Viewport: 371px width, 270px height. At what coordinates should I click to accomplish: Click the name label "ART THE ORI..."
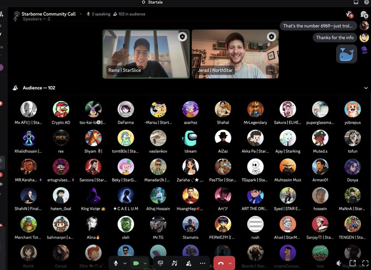254,209
